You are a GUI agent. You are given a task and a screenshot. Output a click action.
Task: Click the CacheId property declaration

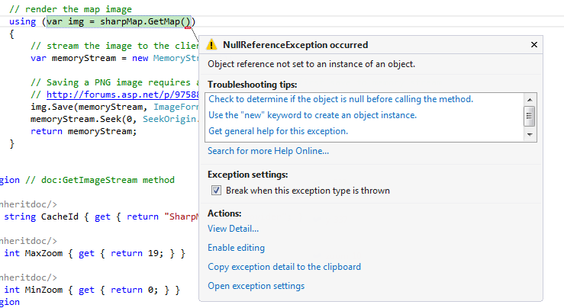tap(63, 217)
